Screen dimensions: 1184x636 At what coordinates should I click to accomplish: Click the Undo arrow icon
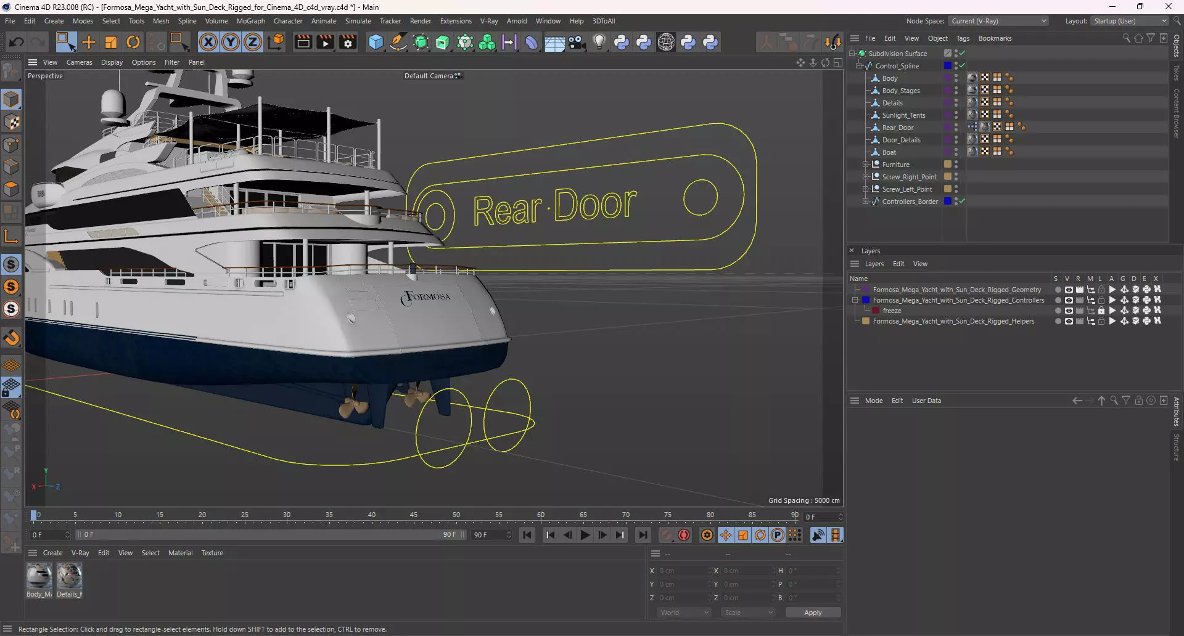click(17, 43)
